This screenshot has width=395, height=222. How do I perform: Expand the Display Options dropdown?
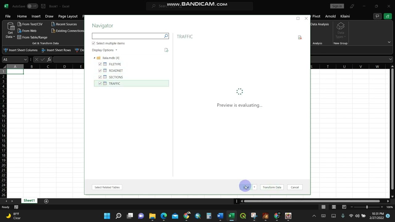click(x=105, y=50)
